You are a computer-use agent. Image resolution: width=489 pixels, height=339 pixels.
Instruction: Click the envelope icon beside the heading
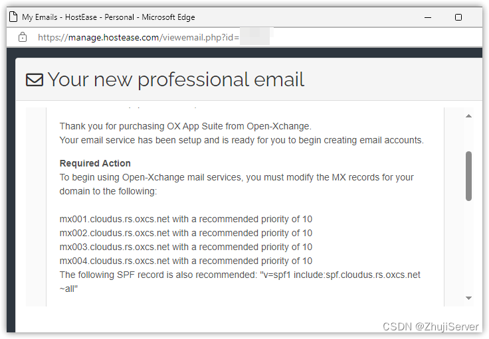click(35, 80)
